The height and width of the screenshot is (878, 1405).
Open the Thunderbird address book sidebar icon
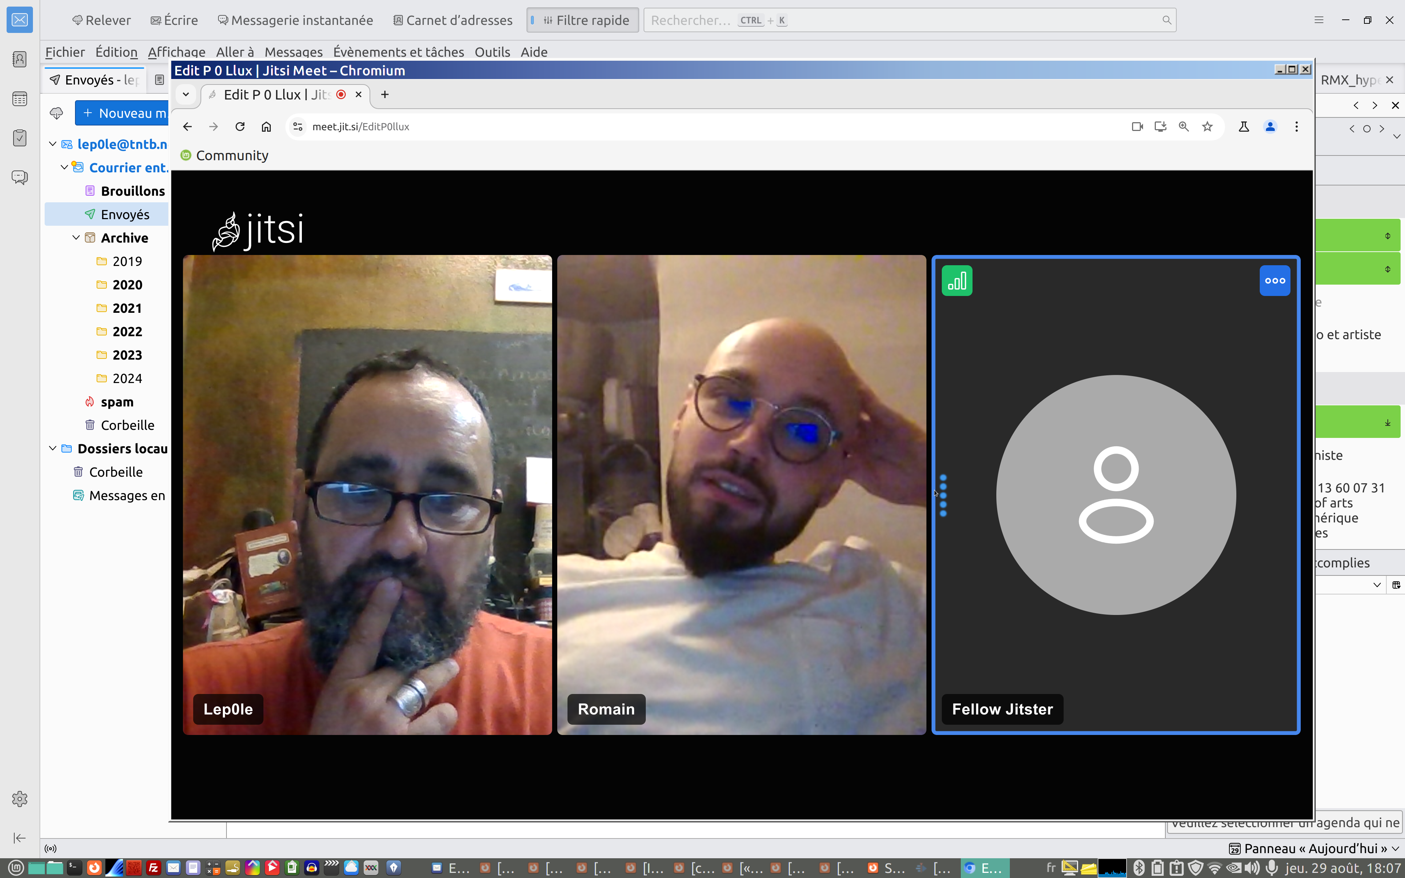[x=20, y=59]
